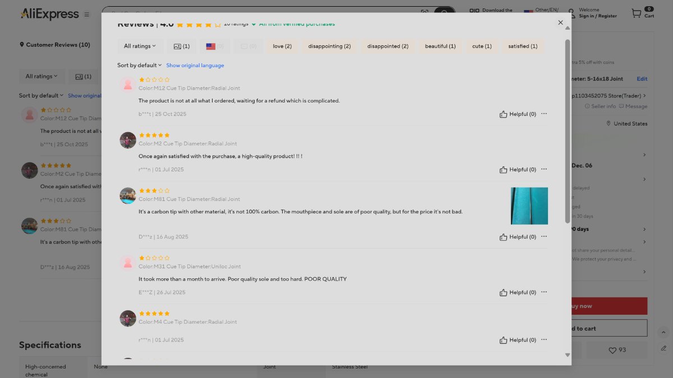673x378 pixels.
Task: Open the teal review photo thumbnail
Action: pyautogui.click(x=529, y=206)
